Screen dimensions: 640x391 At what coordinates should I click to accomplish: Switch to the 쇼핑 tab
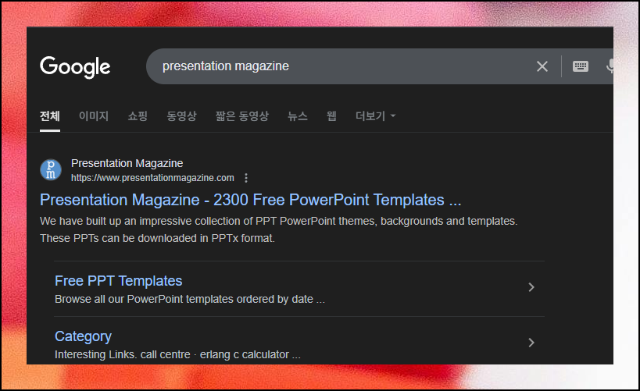pyautogui.click(x=138, y=116)
